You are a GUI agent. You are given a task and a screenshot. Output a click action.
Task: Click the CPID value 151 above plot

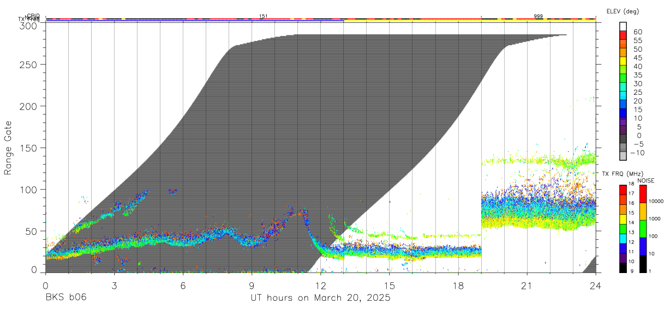(x=263, y=16)
